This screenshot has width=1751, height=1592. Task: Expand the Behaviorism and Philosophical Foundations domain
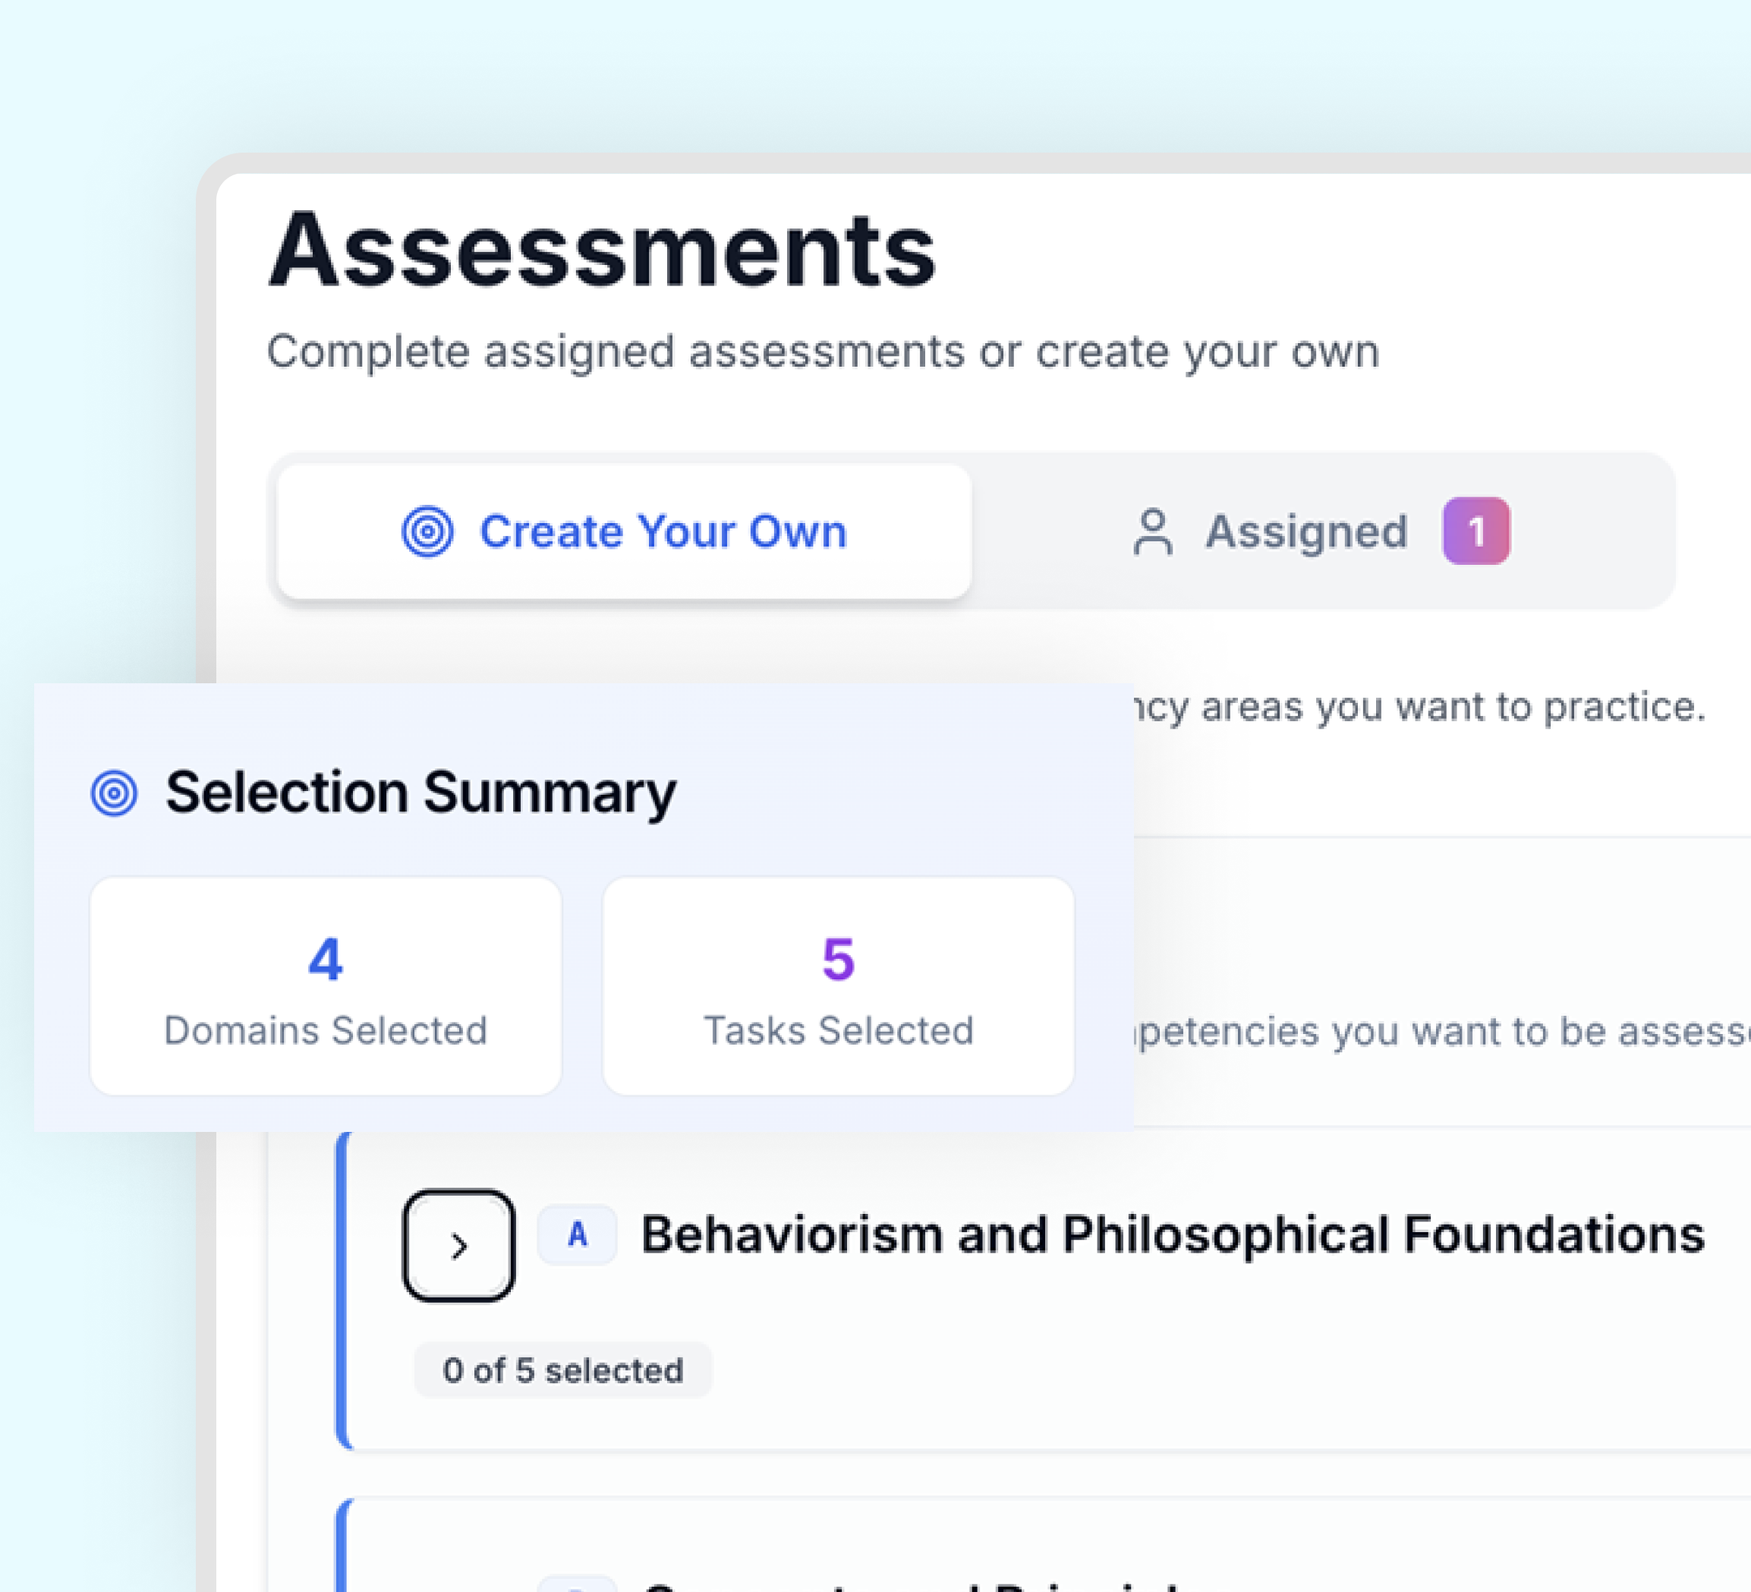[x=458, y=1243]
